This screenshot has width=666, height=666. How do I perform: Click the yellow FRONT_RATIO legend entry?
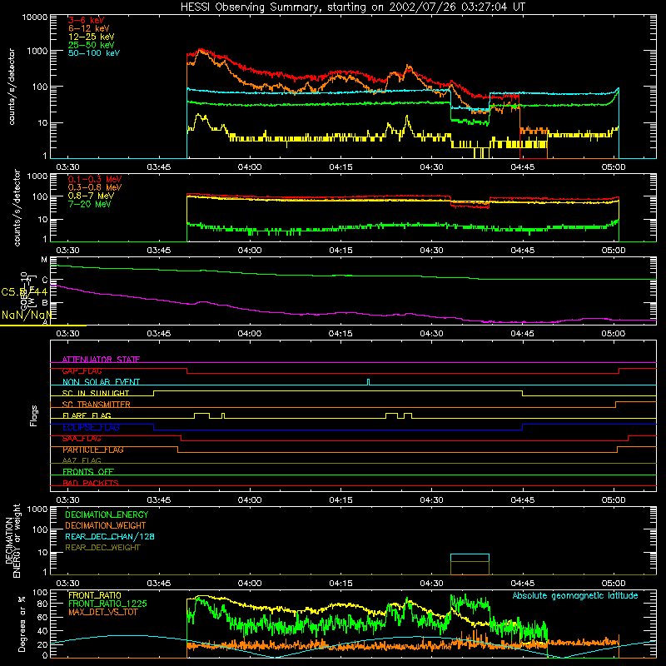pyautogui.click(x=95, y=595)
